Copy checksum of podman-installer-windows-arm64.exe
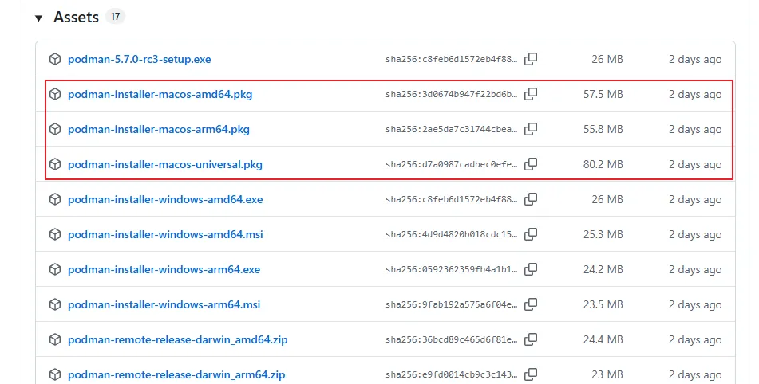Screen dimensions: 759x384 click(531, 269)
